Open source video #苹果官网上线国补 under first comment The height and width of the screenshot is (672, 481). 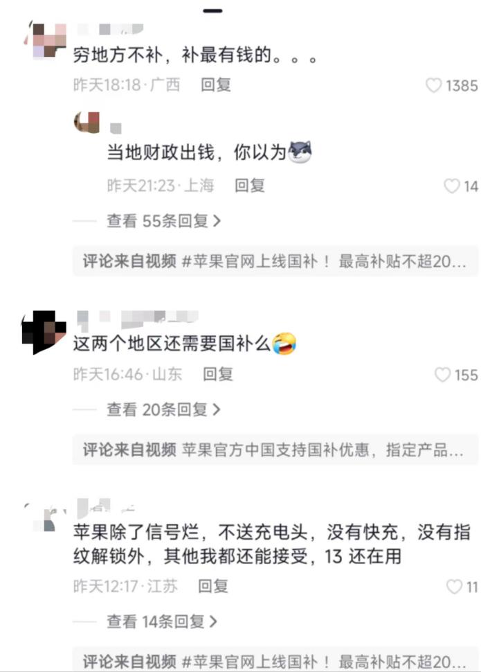[275, 261]
